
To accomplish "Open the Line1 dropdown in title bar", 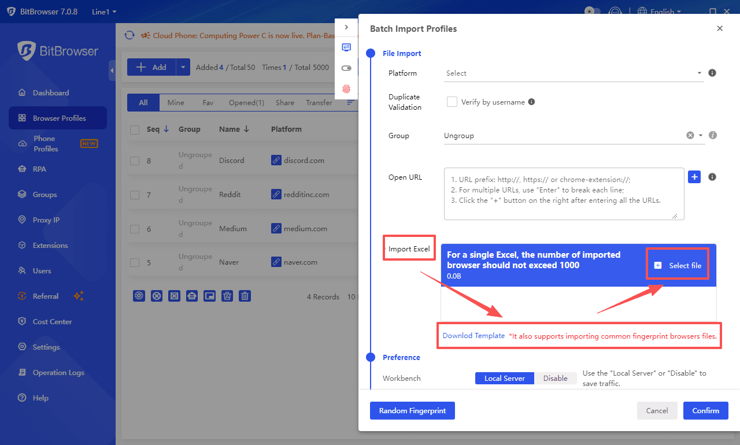I will coord(104,12).
